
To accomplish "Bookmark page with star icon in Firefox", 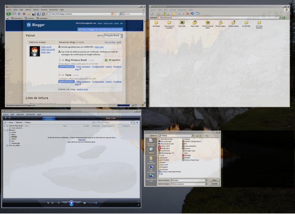I will (x=115, y=14).
